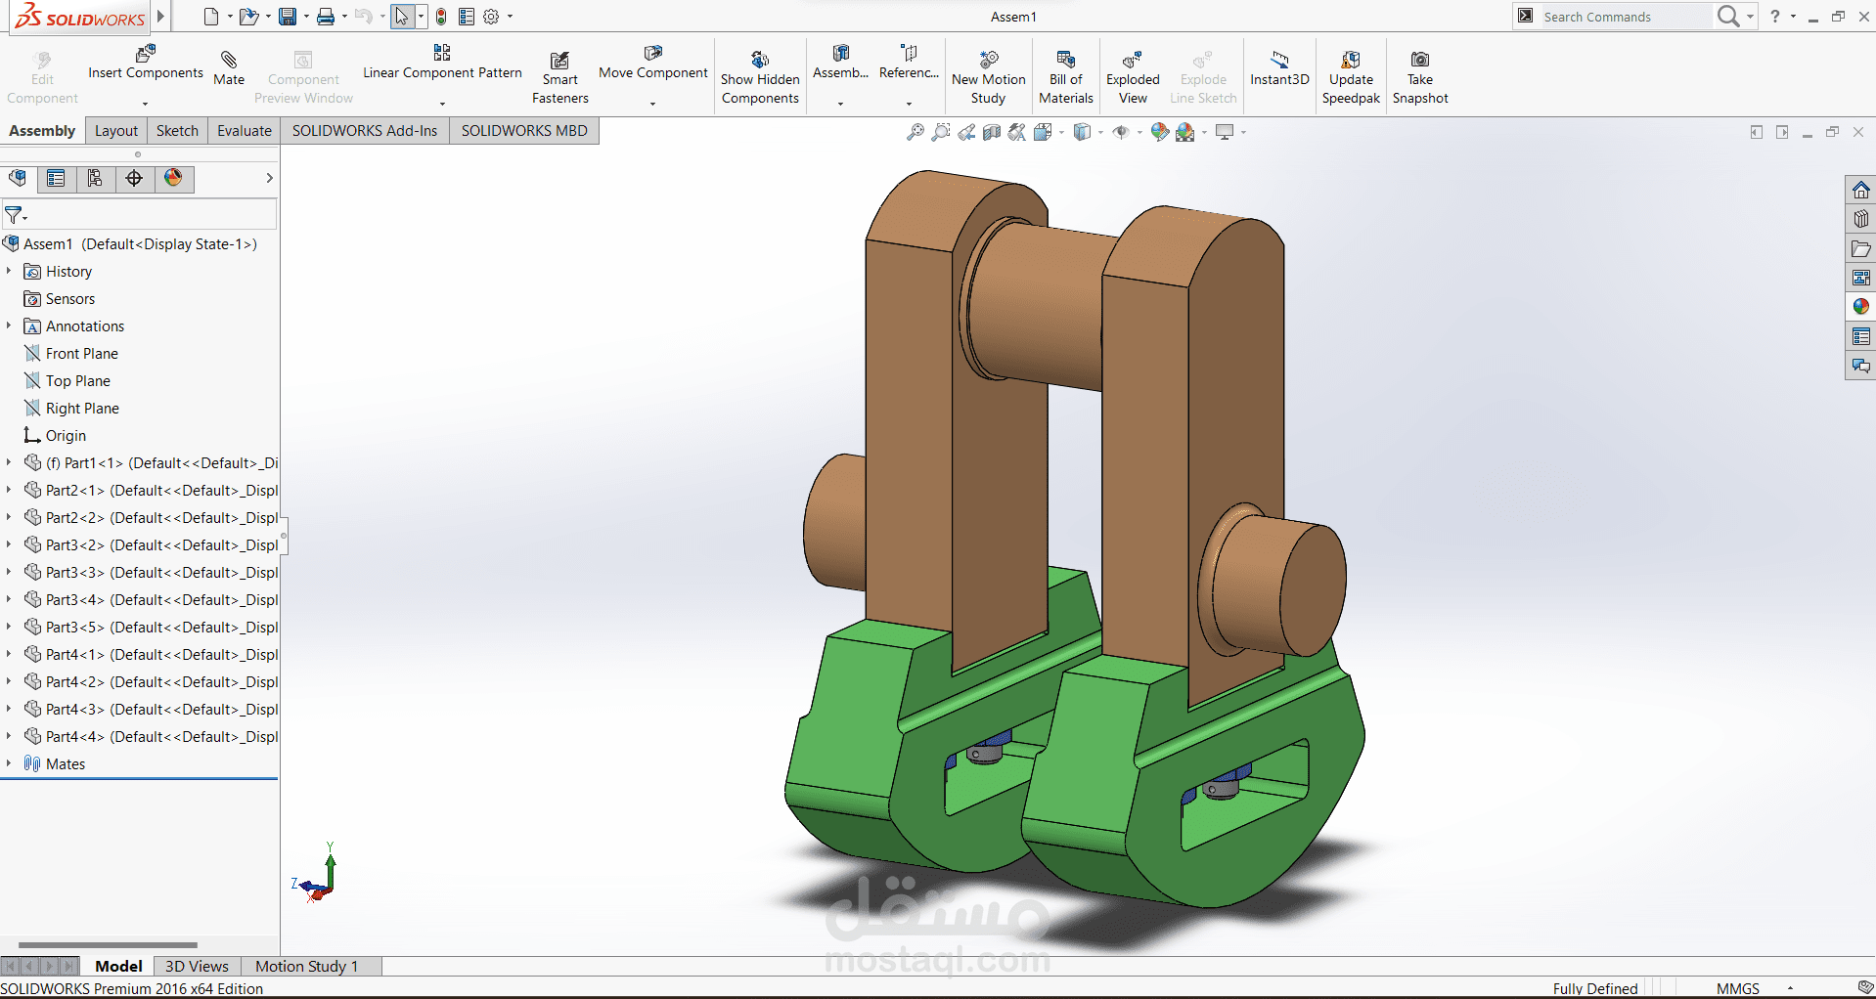Open the SOLIDWORKS Resources home pane
This screenshot has width=1876, height=999.
[x=1860, y=190]
